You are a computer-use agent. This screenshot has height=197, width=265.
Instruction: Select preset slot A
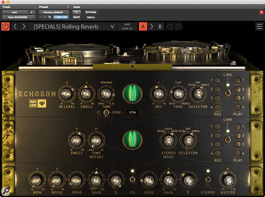pos(143,26)
